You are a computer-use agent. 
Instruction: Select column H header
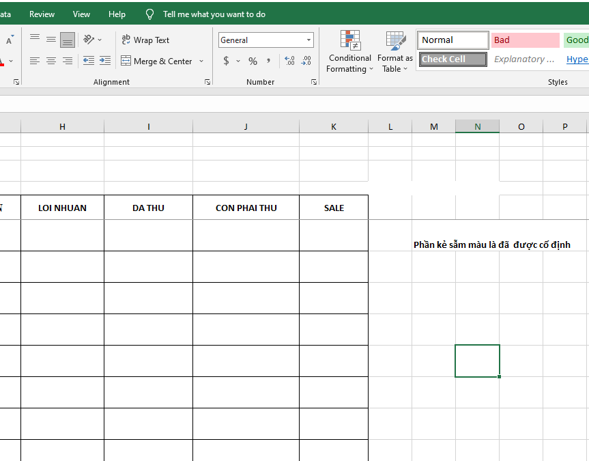pyautogui.click(x=62, y=127)
